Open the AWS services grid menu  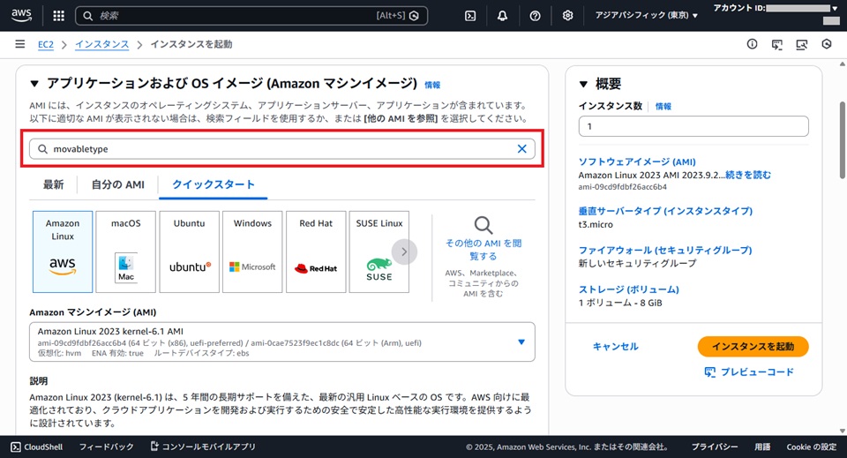[59, 16]
